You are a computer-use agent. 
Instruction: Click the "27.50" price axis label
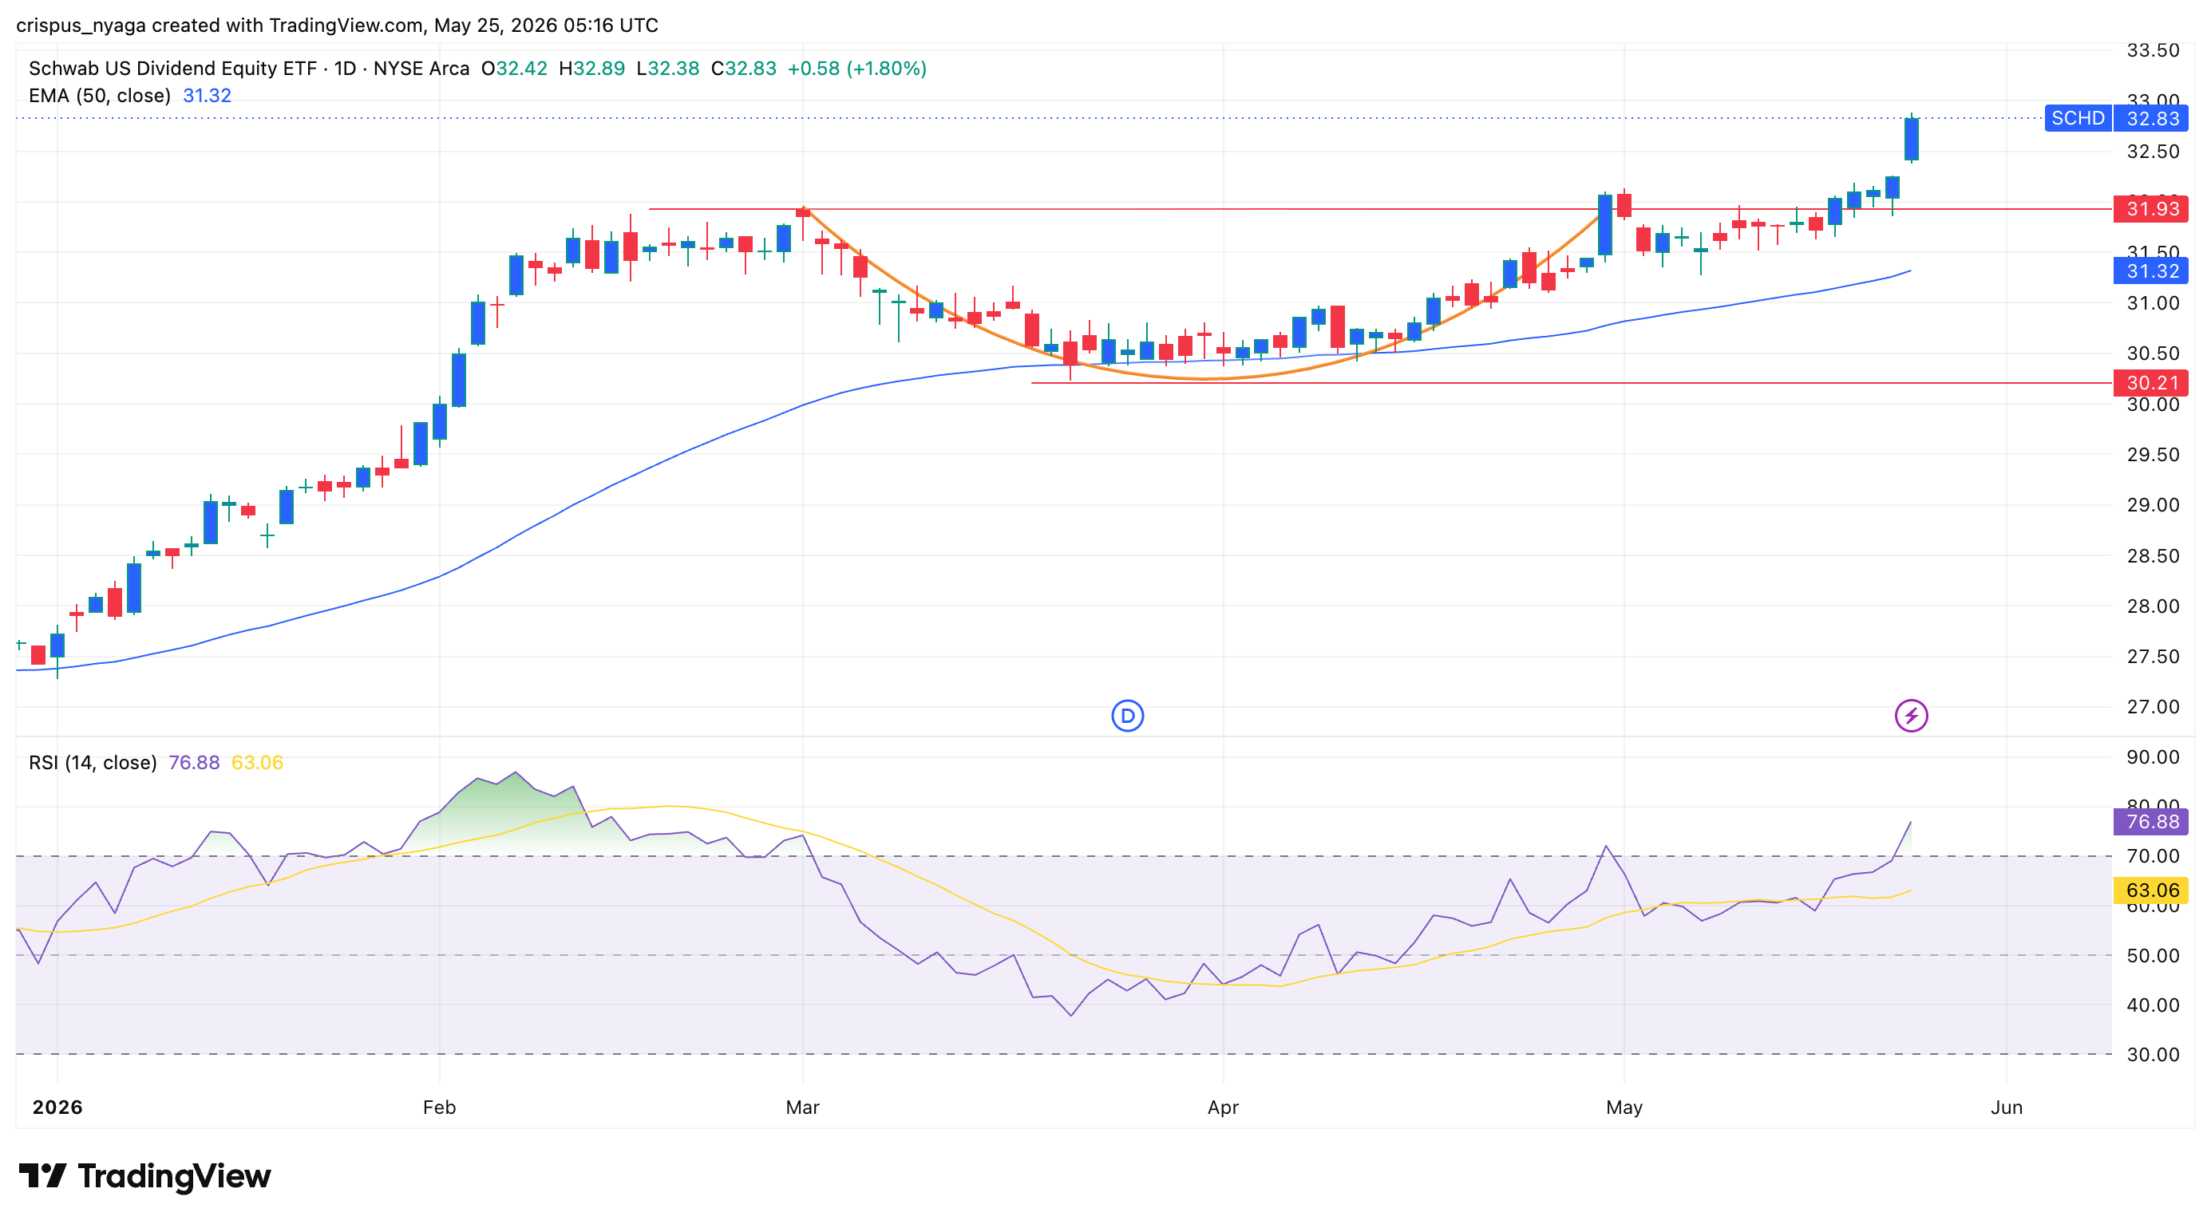click(x=2153, y=657)
